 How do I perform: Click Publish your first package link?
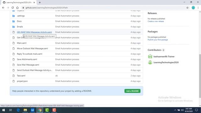158,40
